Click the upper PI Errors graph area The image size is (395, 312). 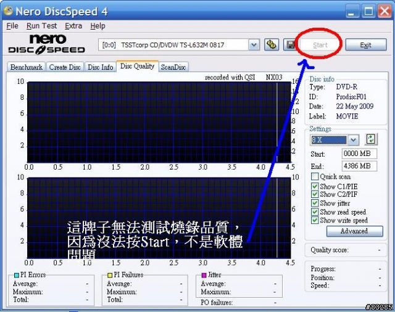159,122
